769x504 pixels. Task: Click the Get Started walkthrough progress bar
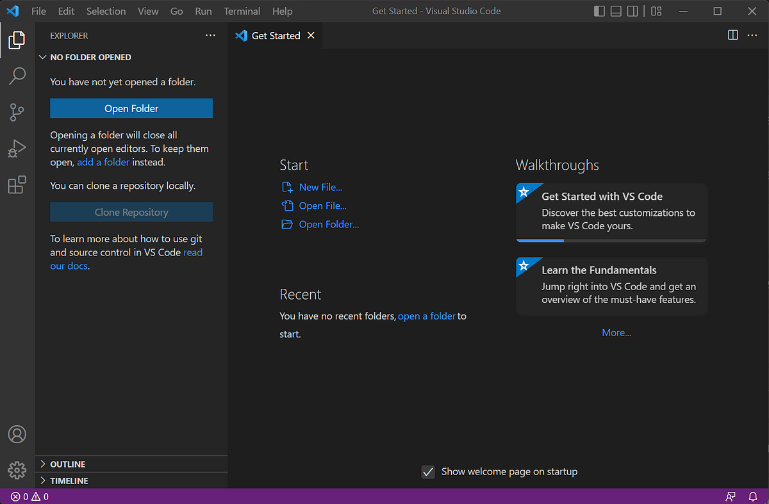[x=611, y=240]
